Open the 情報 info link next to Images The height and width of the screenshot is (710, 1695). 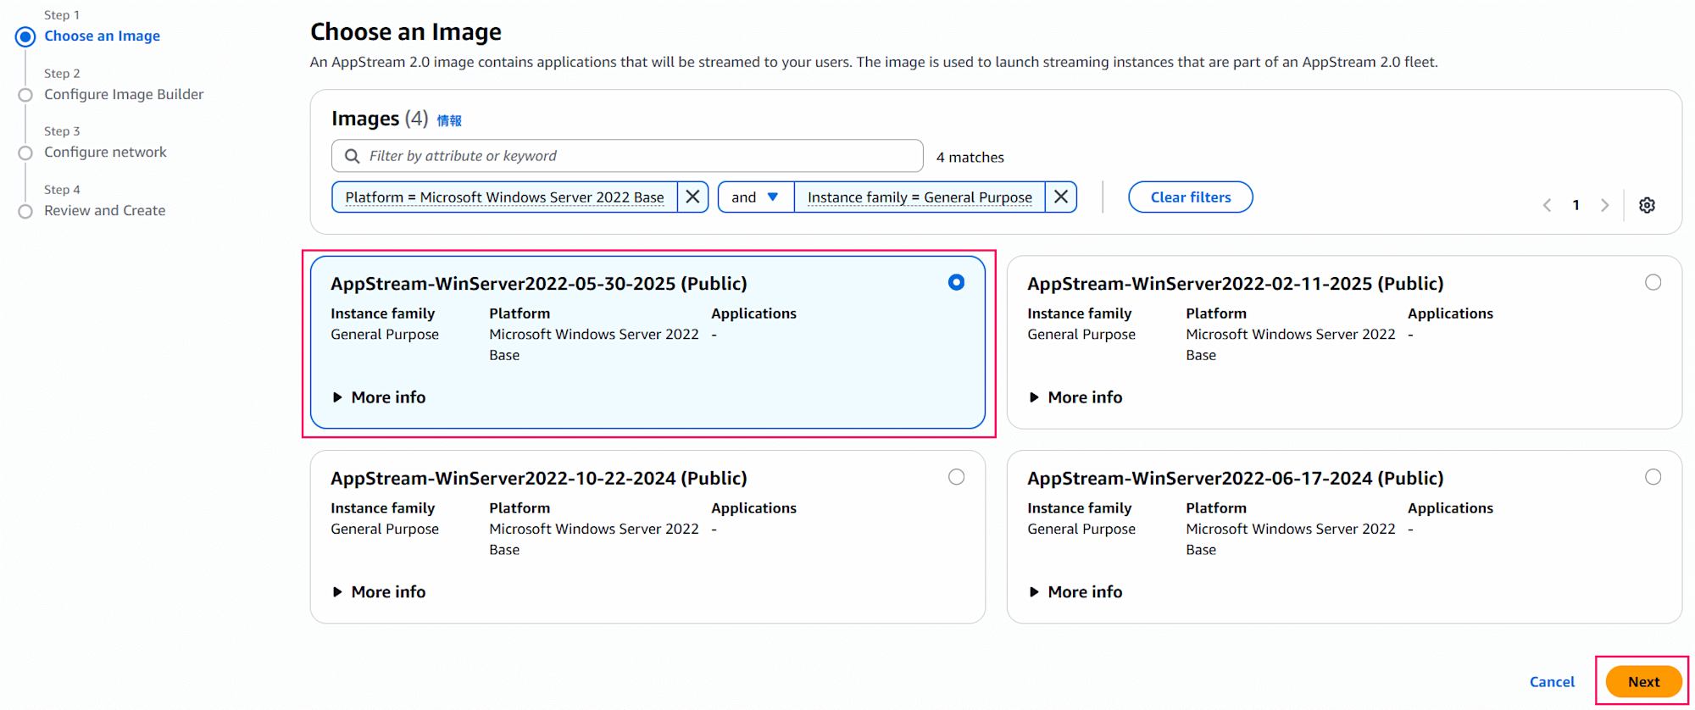click(449, 120)
